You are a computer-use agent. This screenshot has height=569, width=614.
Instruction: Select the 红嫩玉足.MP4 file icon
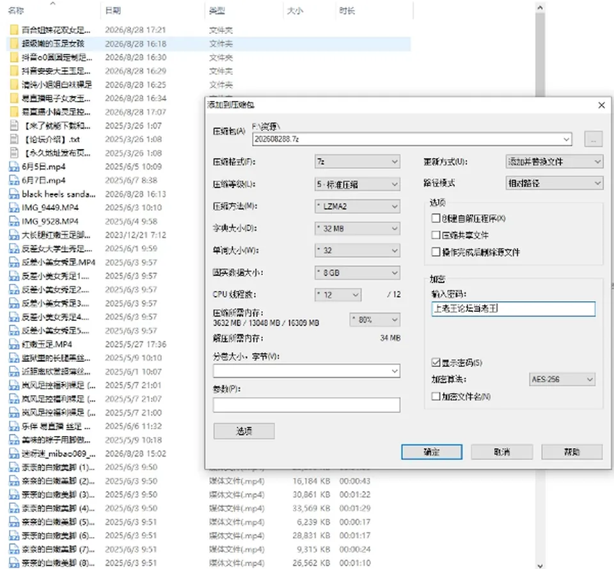(14, 345)
